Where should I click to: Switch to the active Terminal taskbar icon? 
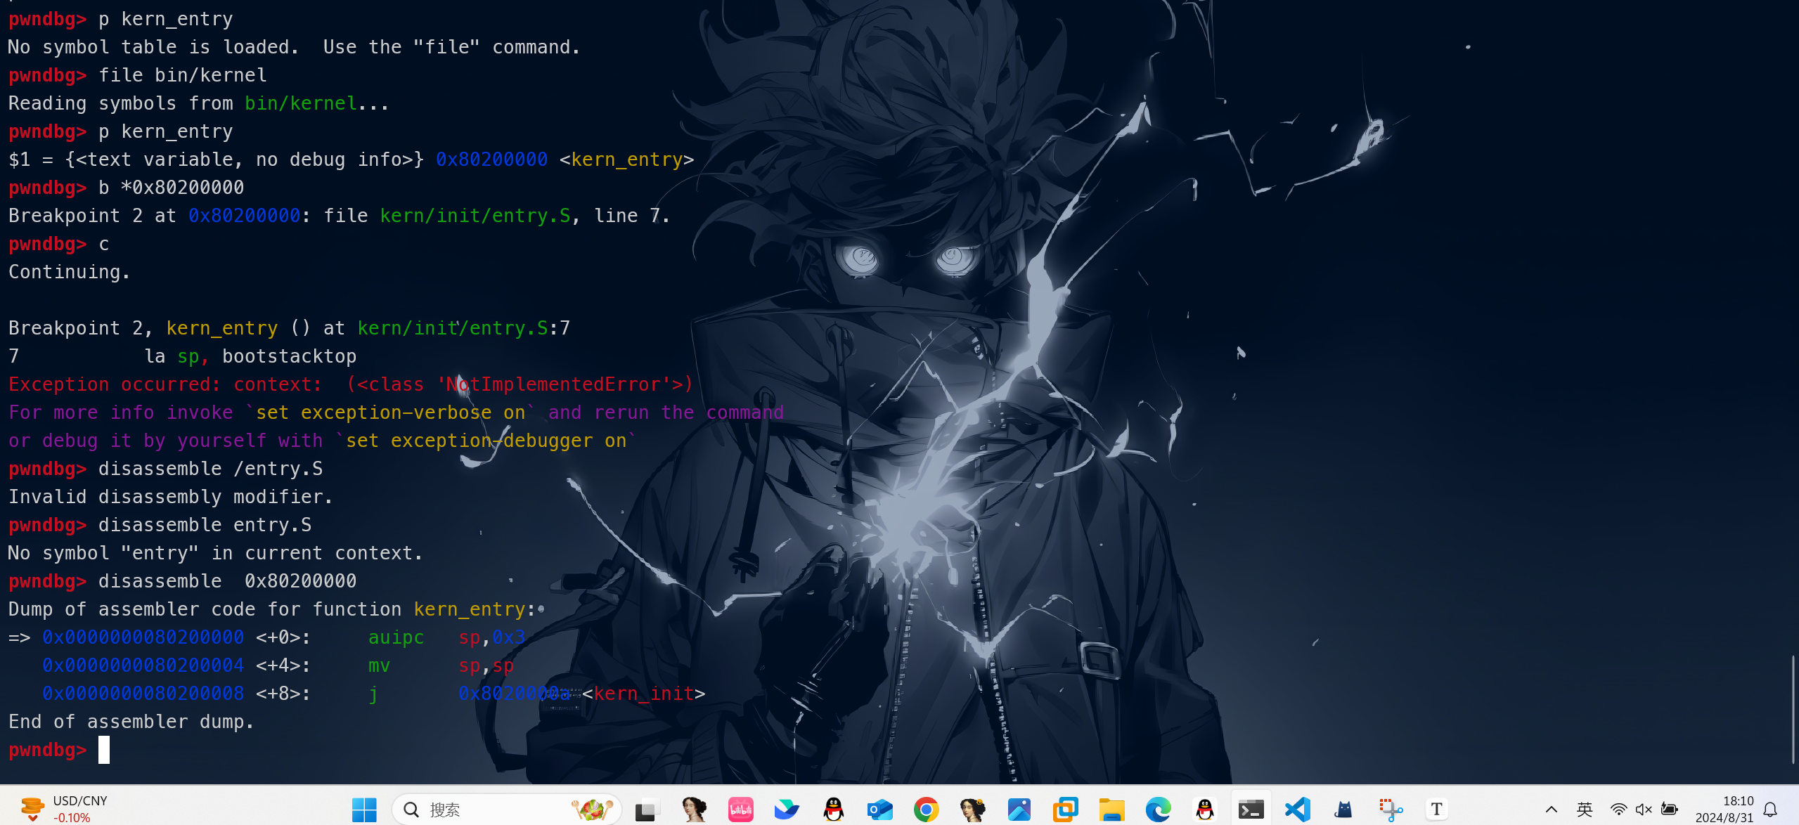1251,810
